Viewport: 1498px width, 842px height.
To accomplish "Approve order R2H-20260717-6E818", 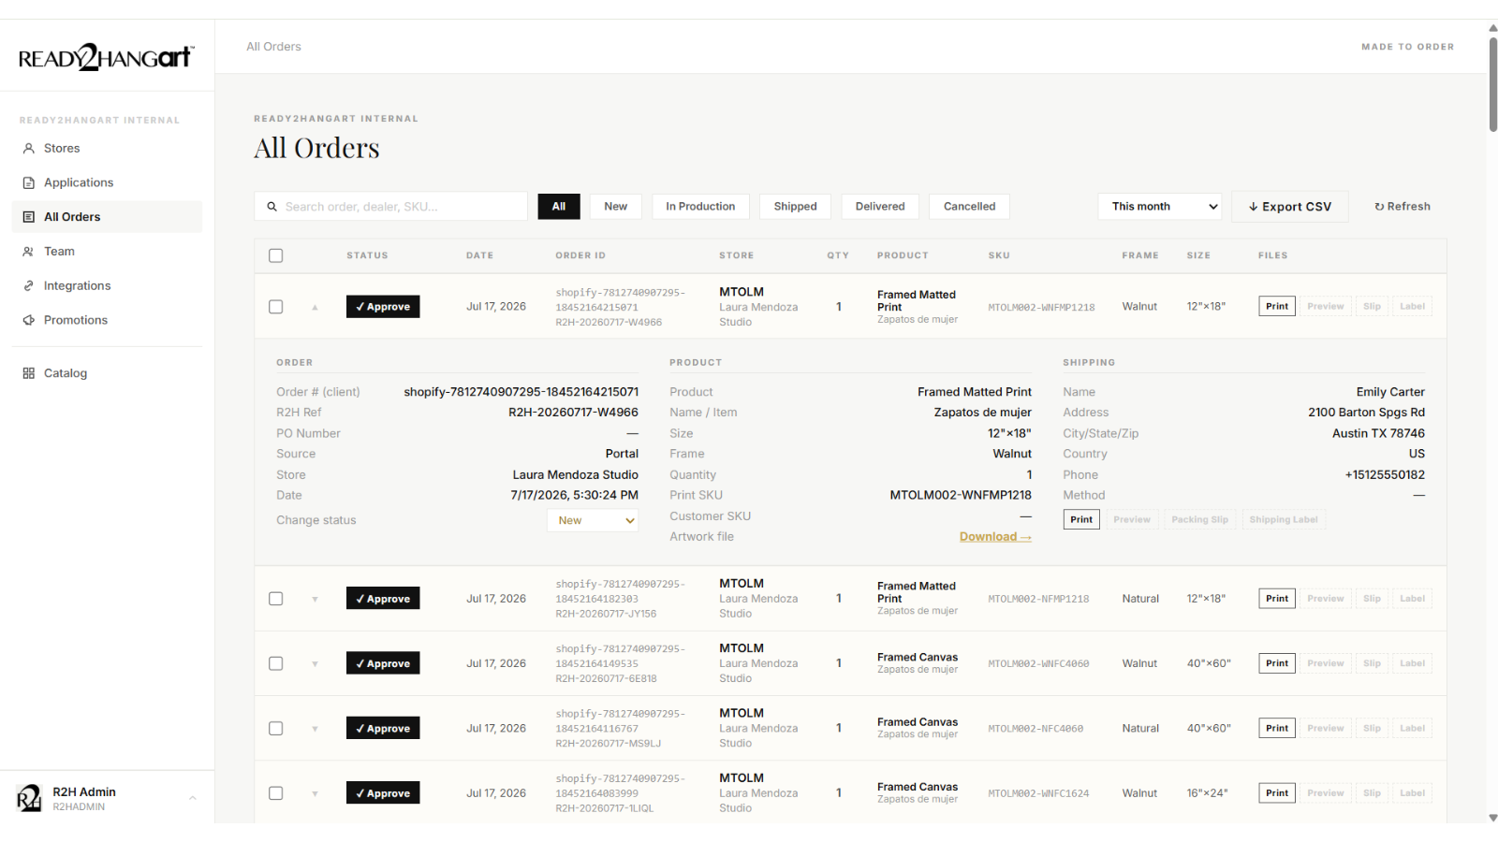I will pyautogui.click(x=383, y=663).
